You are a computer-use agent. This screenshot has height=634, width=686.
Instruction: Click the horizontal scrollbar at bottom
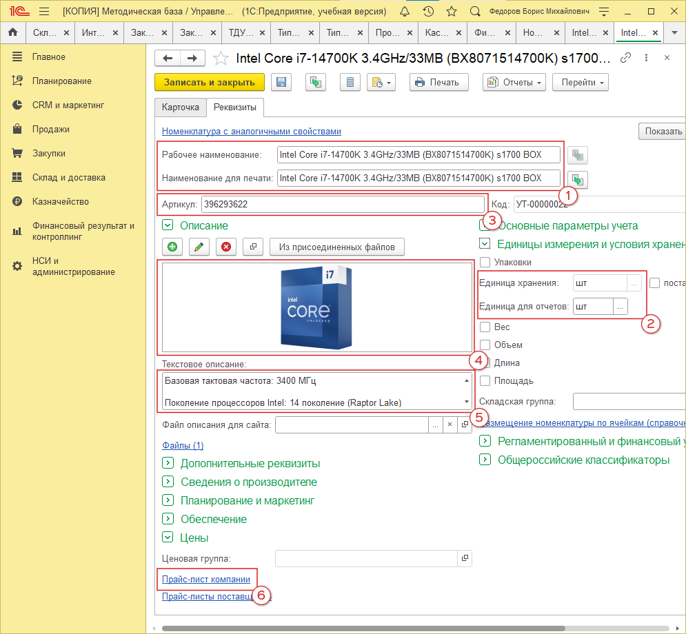point(362,628)
